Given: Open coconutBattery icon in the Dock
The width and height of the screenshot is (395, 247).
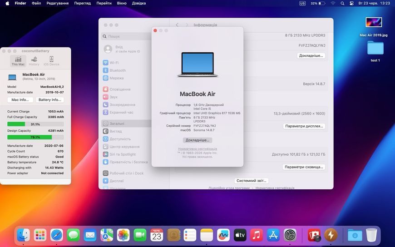Looking at the screenshot, I should (331, 235).
